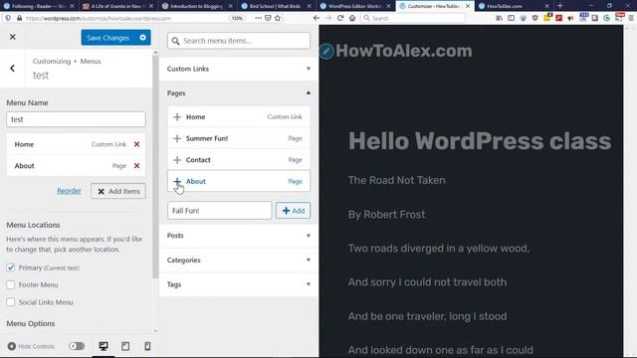The width and height of the screenshot is (637, 358).
Task: Close the Customizer browser tab
Action: (x=468, y=6)
